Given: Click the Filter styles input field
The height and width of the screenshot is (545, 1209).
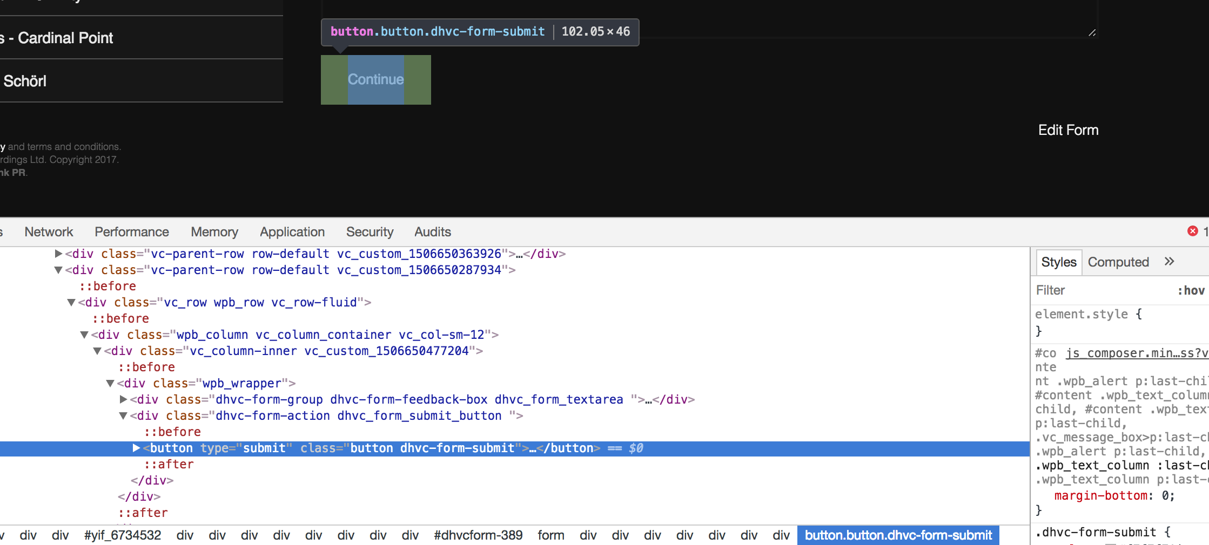Looking at the screenshot, I should [1102, 290].
